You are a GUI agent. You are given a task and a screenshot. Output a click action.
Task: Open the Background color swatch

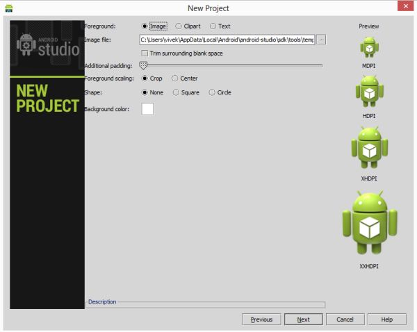[147, 109]
